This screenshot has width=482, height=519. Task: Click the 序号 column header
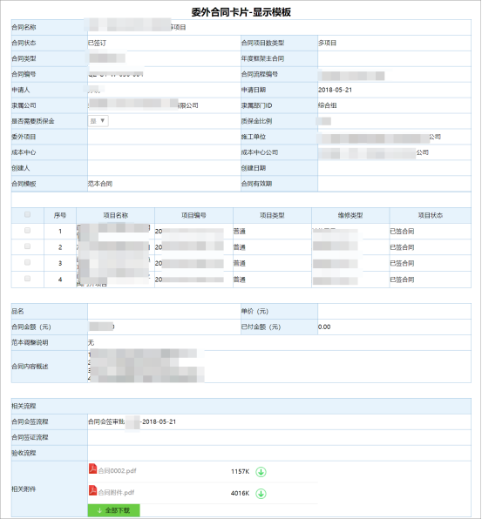(x=60, y=215)
